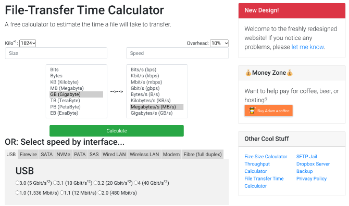Open the NVMe tab

[63, 154]
